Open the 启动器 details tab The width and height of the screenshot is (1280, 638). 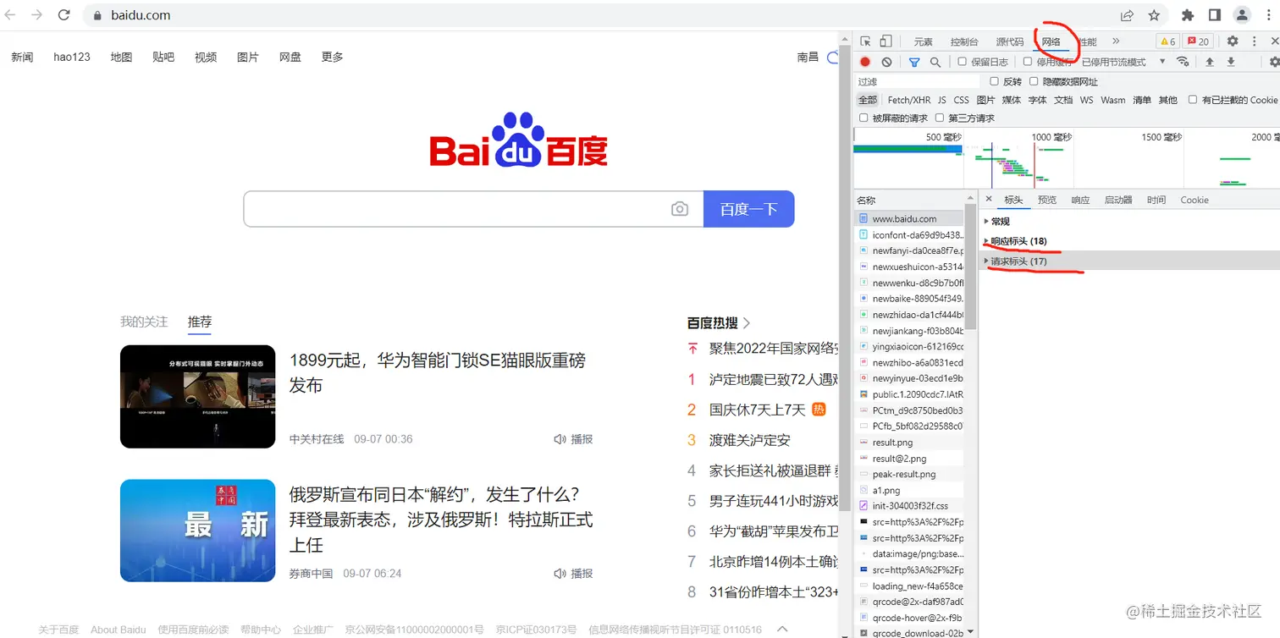click(x=1118, y=200)
